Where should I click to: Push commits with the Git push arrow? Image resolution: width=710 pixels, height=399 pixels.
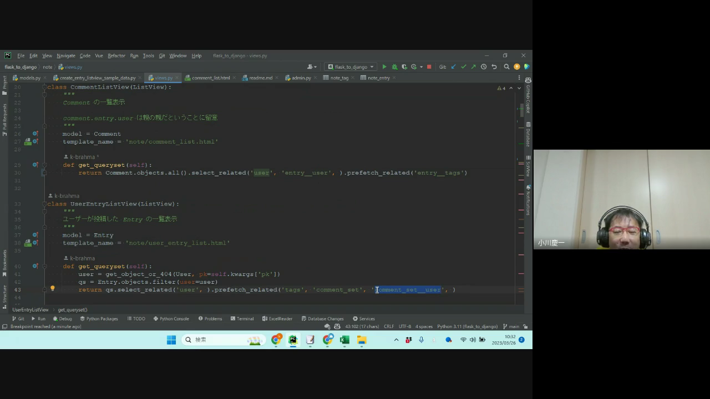pos(473,67)
